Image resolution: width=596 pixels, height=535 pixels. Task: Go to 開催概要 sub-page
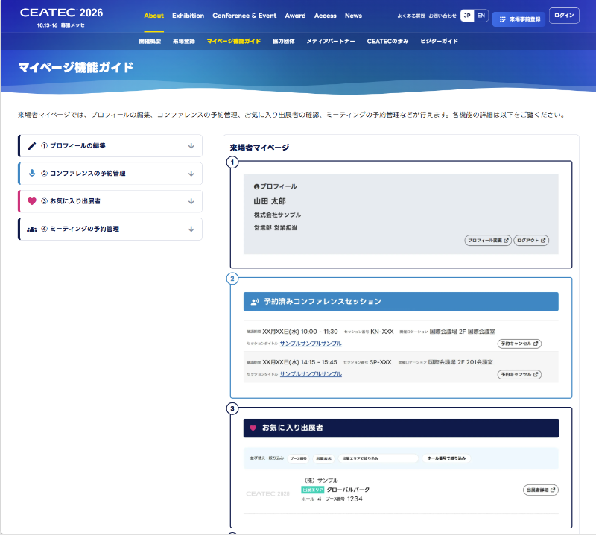pyautogui.click(x=150, y=42)
